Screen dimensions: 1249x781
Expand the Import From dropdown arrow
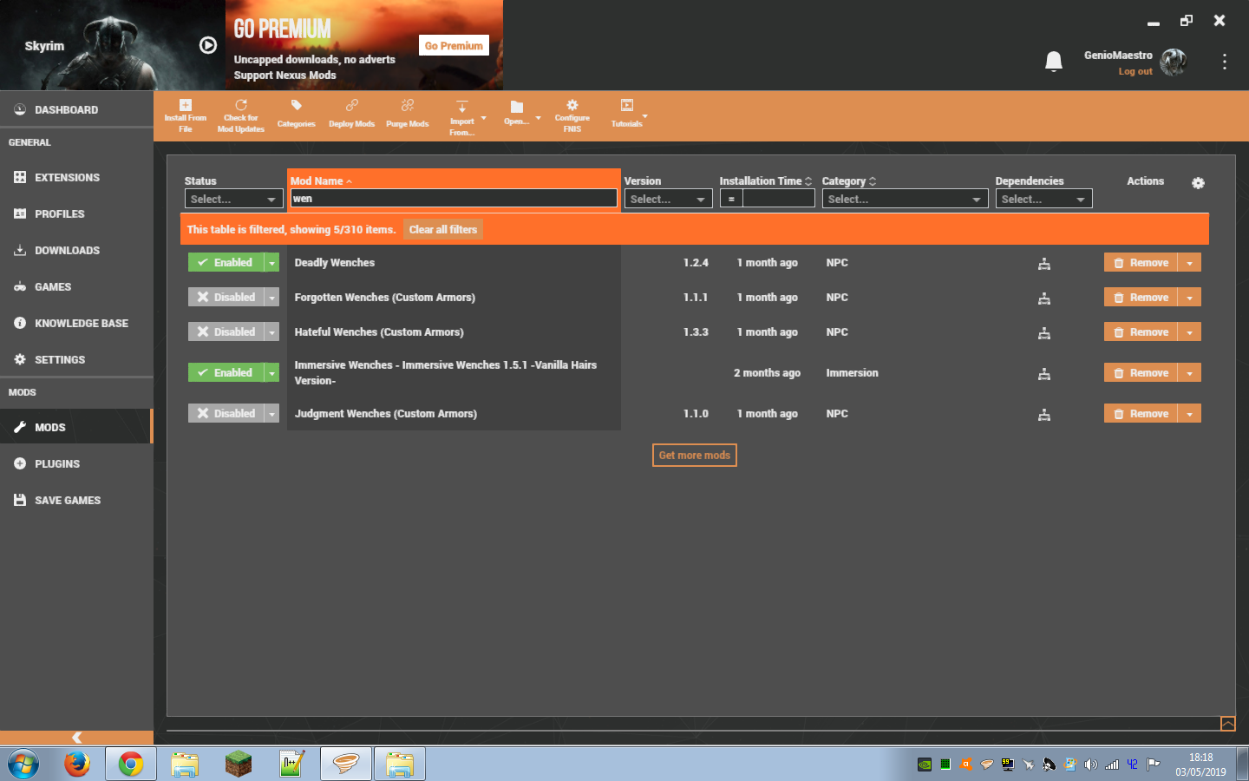pos(484,118)
